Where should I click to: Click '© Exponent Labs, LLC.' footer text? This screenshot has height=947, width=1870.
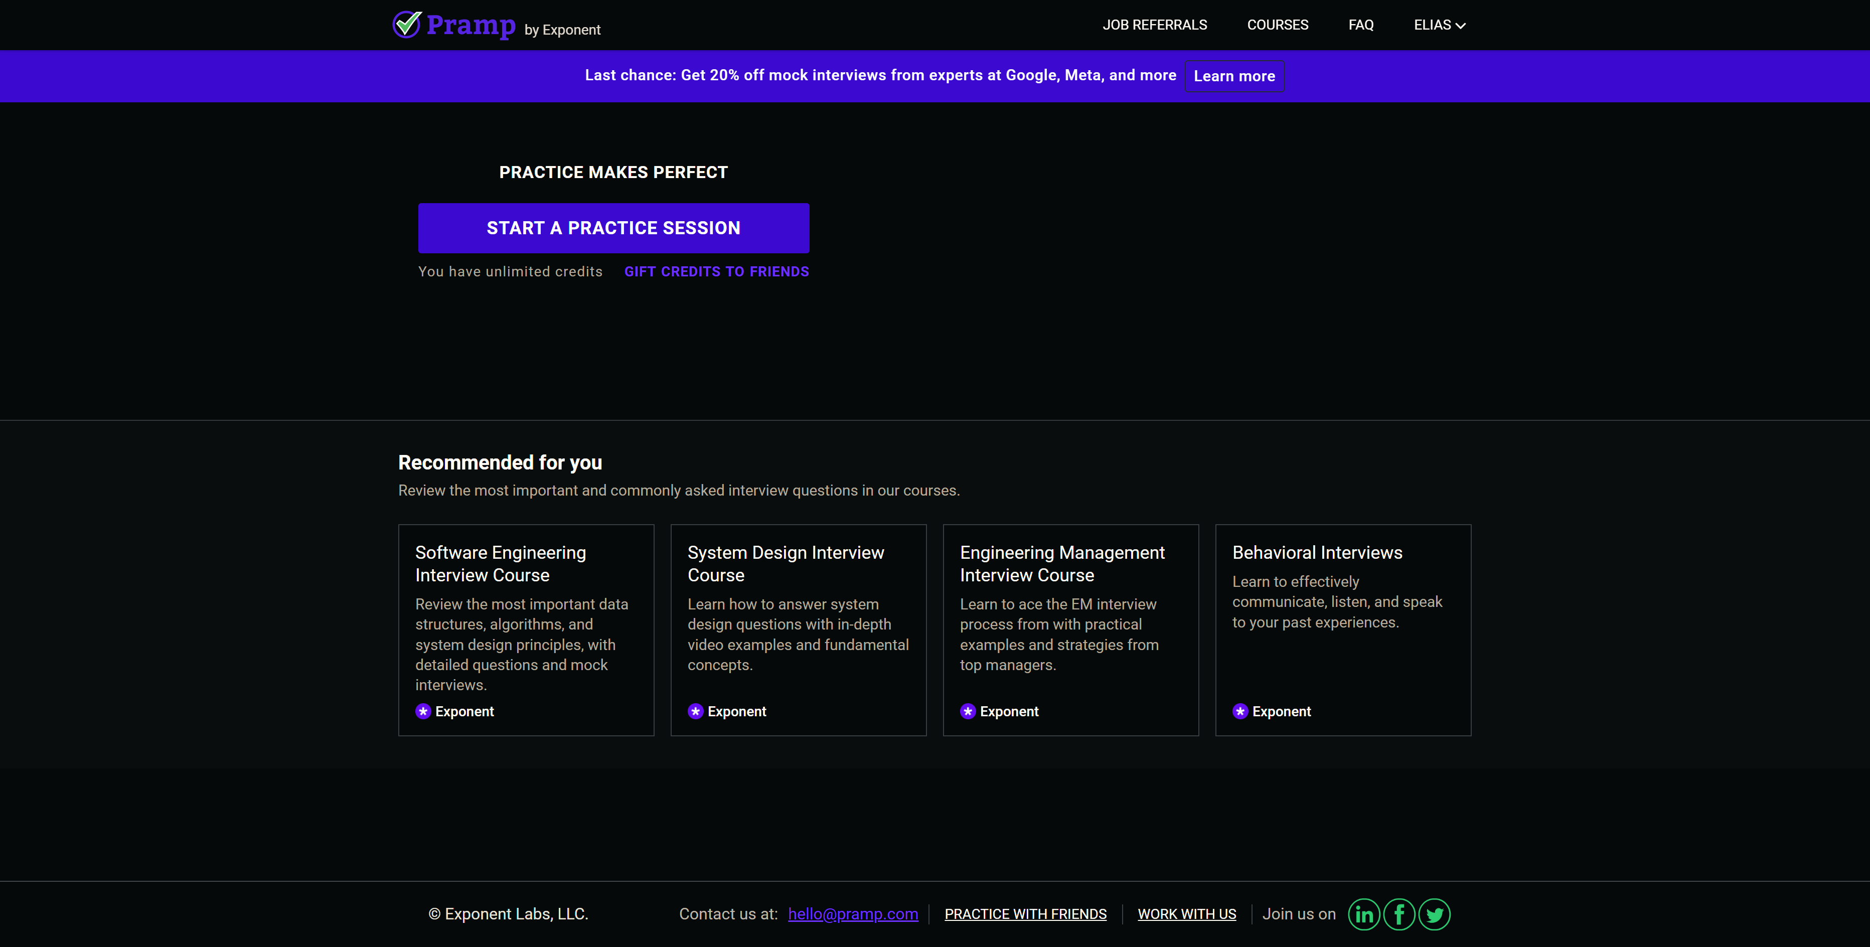click(508, 914)
